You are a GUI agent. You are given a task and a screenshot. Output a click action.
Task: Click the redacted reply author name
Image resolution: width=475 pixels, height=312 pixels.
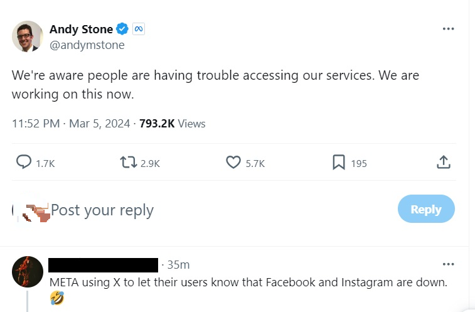tap(103, 265)
